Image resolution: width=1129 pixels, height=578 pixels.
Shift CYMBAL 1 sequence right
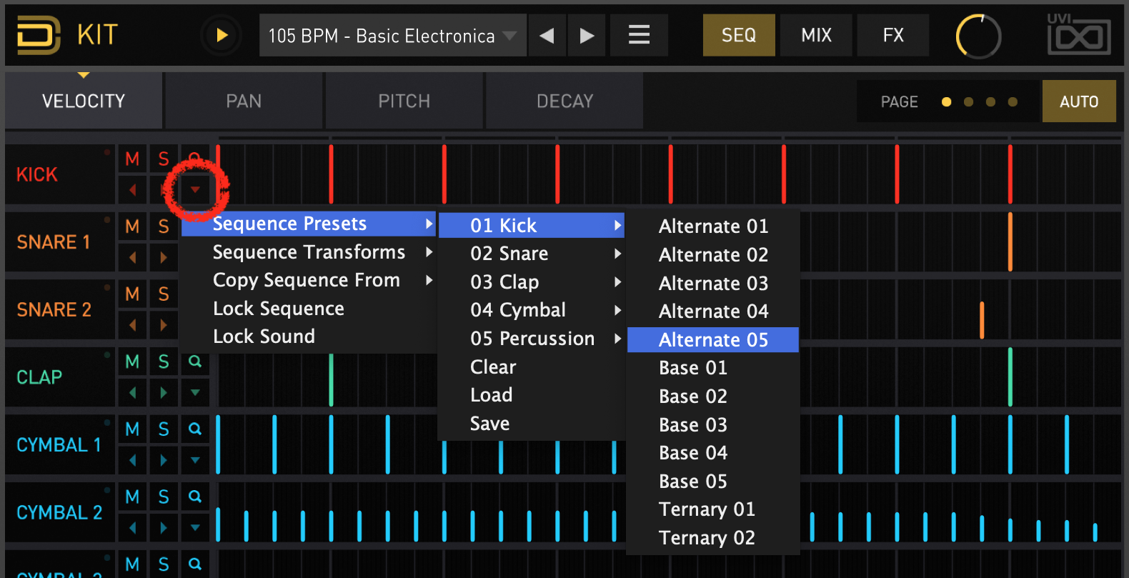164,460
